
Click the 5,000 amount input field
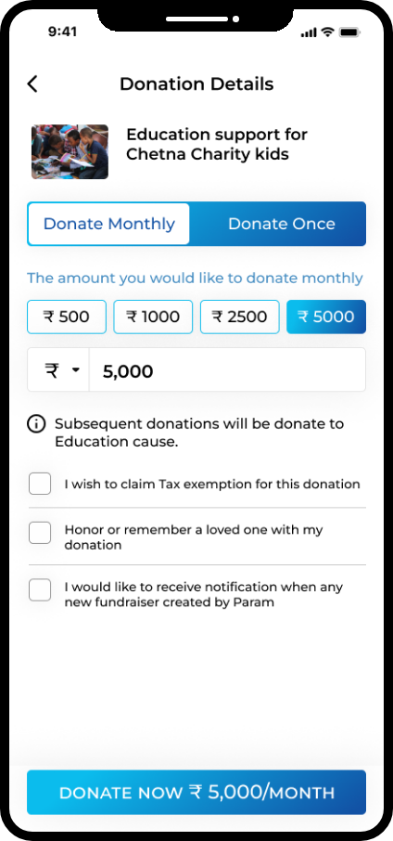coord(228,370)
